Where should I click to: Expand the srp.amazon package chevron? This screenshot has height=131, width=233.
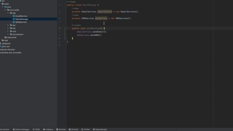(8, 34)
